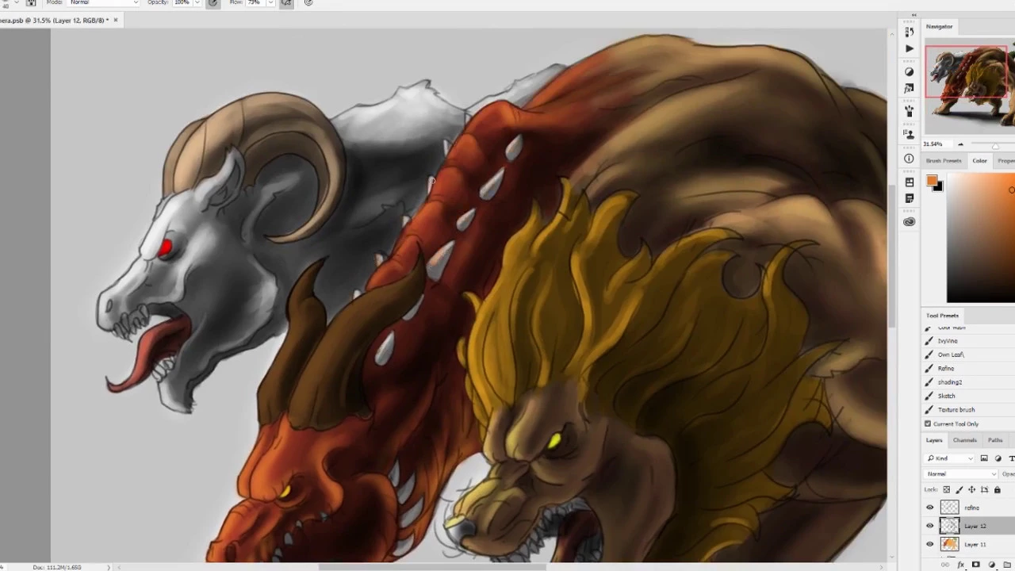Select the Sketch tool preset
The image size is (1015, 571).
968,396
